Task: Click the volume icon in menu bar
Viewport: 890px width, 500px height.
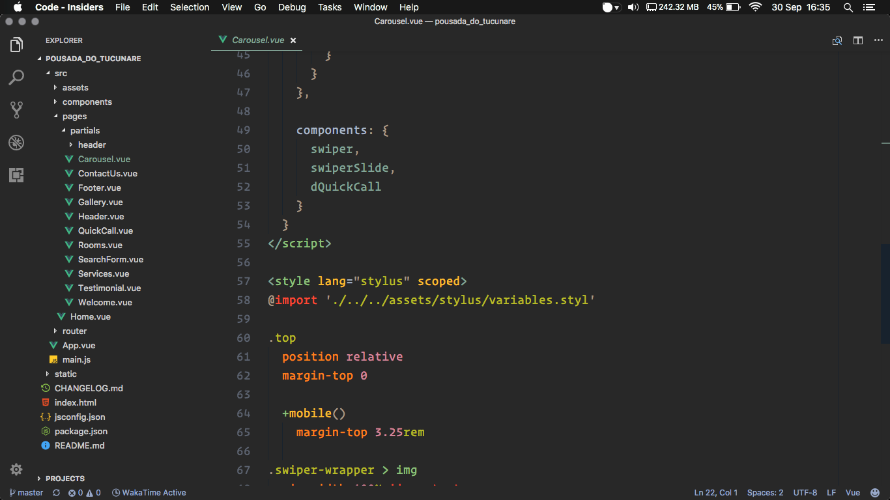Action: click(633, 7)
